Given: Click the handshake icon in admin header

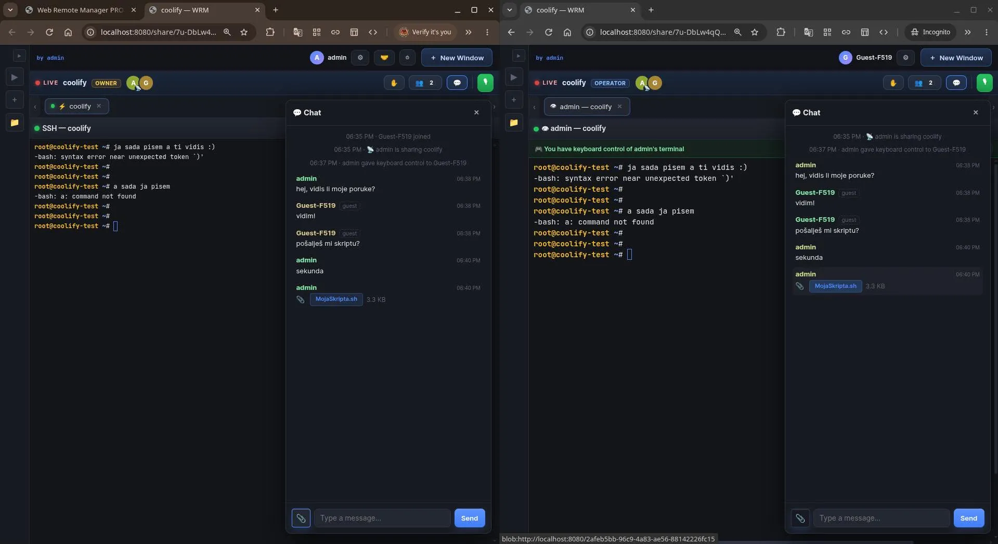Looking at the screenshot, I should [x=384, y=58].
